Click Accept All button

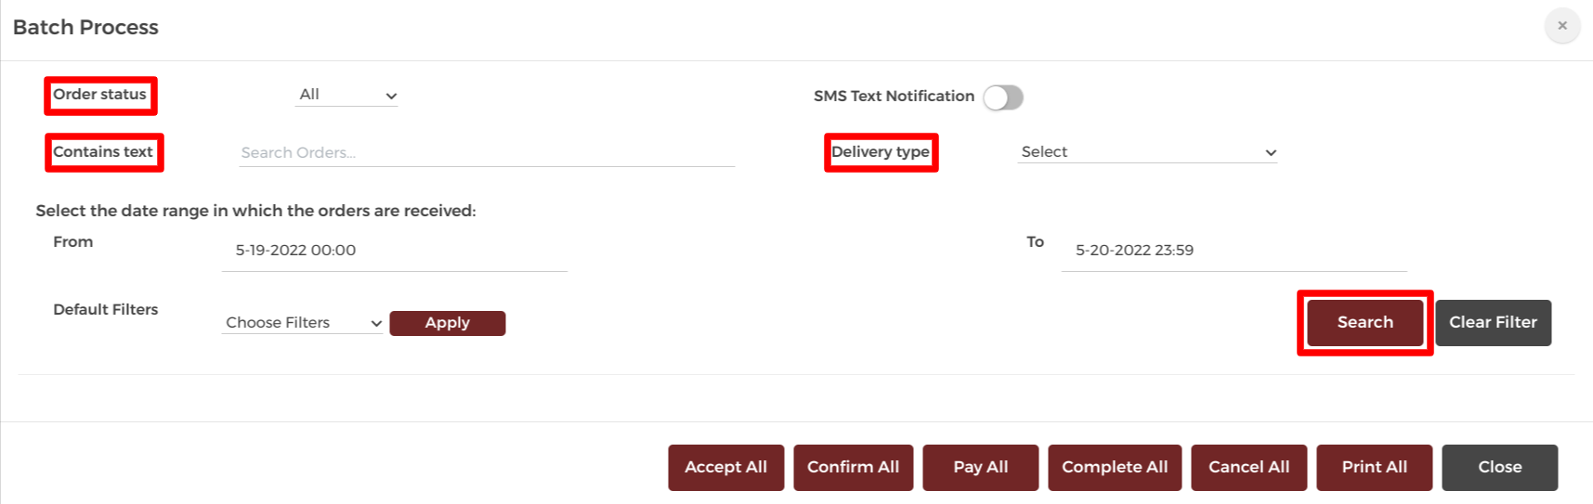coord(726,468)
